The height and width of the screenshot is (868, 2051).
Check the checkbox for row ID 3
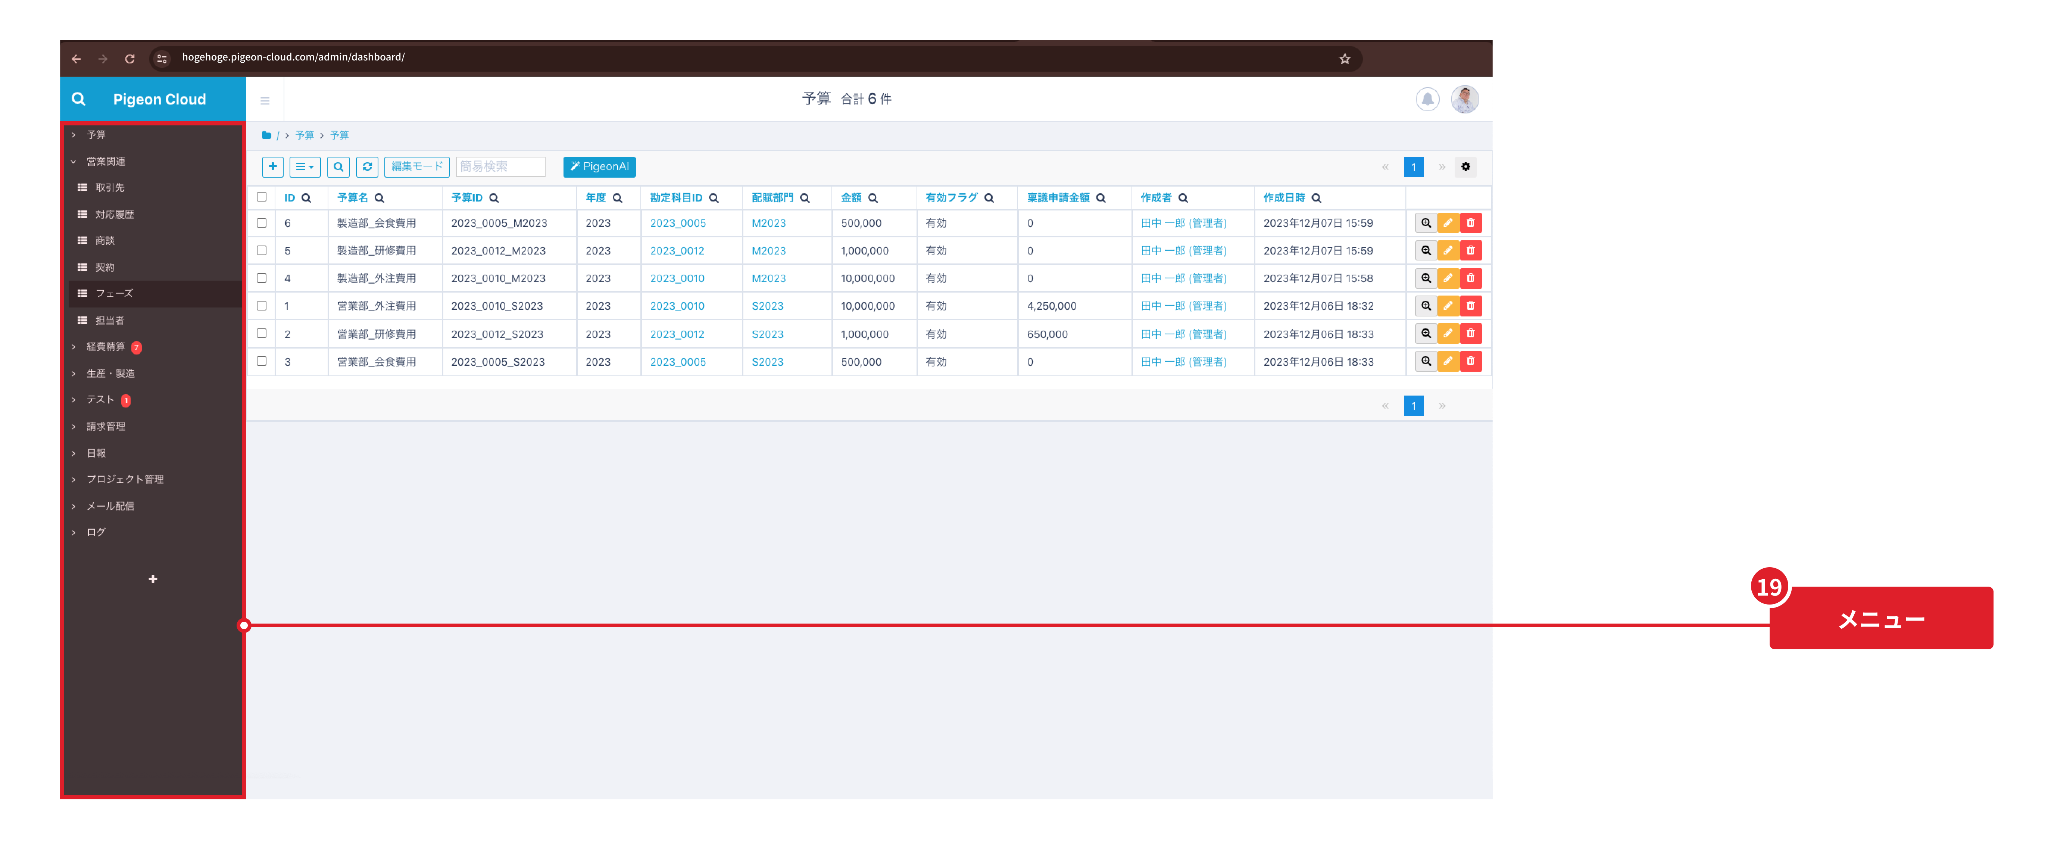261,362
